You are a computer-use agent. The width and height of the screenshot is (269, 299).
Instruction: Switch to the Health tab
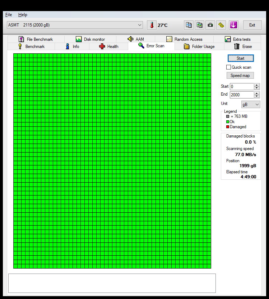[x=108, y=46]
